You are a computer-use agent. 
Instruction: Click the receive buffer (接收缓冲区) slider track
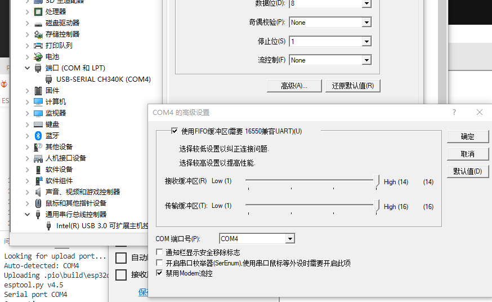(x=312, y=180)
